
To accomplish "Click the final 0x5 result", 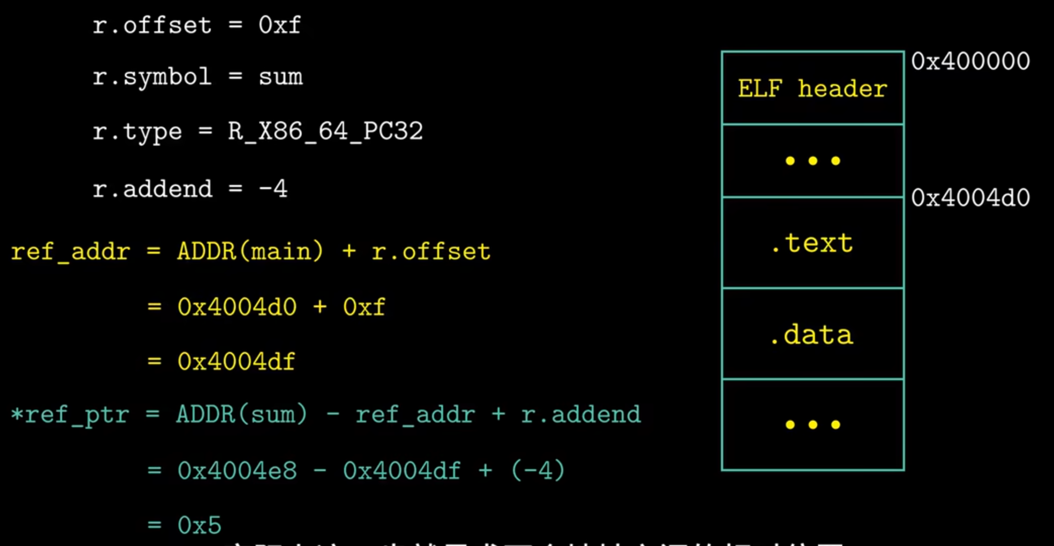I will (199, 525).
